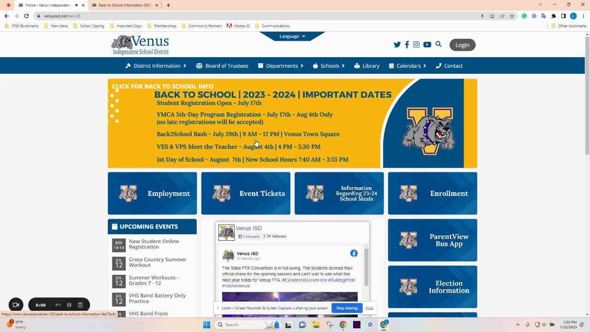Open VHS Band Battery Only Practice event
The height and width of the screenshot is (332, 590).
point(157,298)
